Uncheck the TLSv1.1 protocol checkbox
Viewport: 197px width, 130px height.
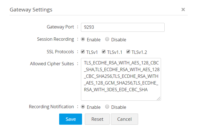104,52
